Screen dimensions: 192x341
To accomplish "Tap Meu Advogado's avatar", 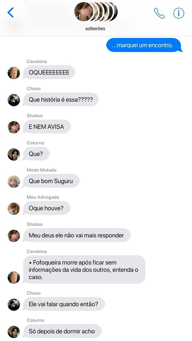I will click(14, 209).
